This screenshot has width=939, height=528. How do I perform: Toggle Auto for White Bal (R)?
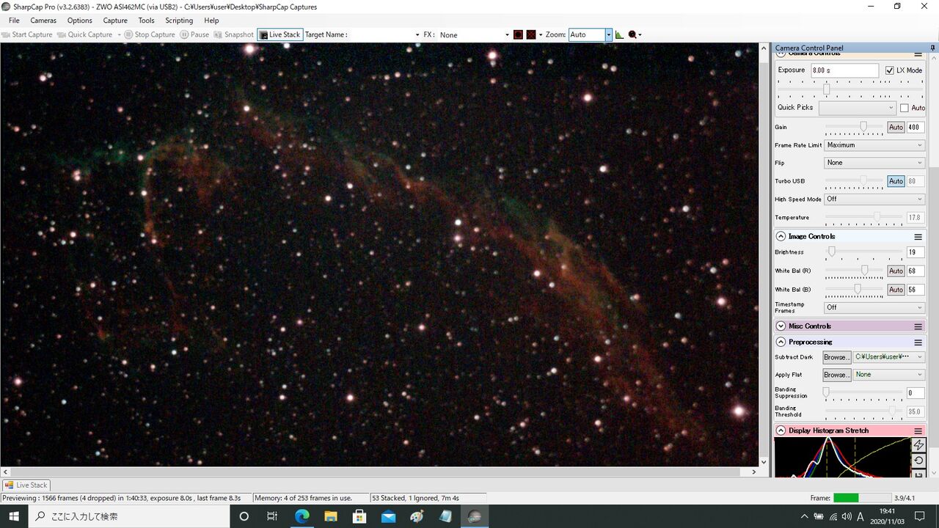[896, 271]
